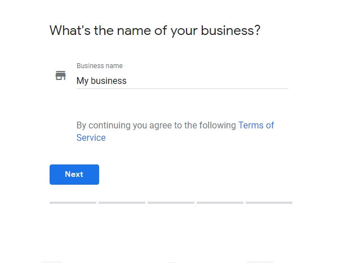The width and height of the screenshot is (351, 263).
Task: Click the Business name input field
Action: pos(182,81)
